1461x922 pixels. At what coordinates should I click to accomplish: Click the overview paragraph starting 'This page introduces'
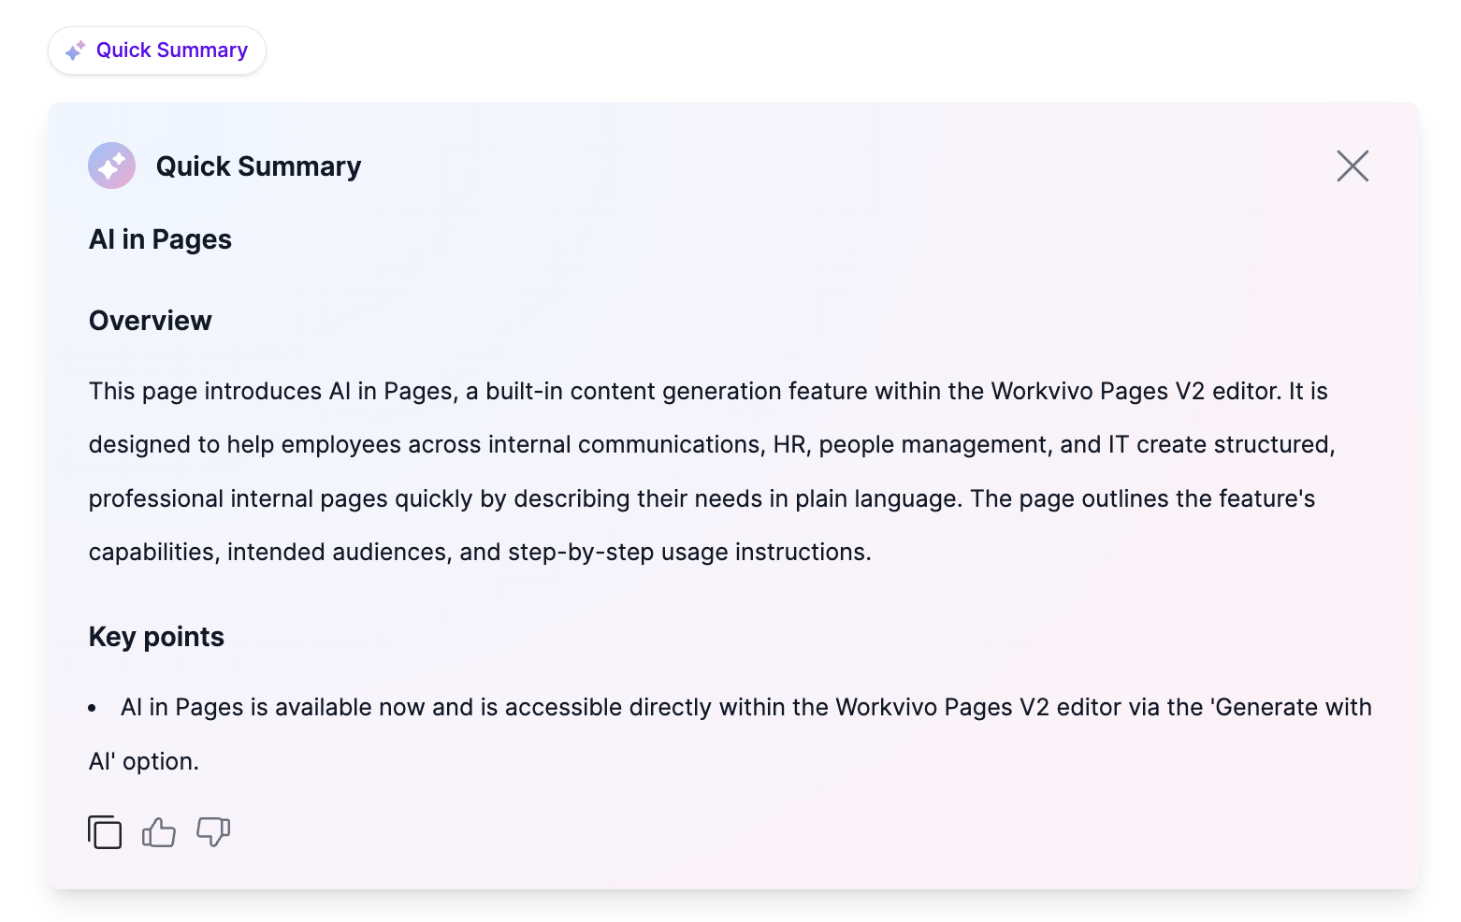(x=713, y=471)
